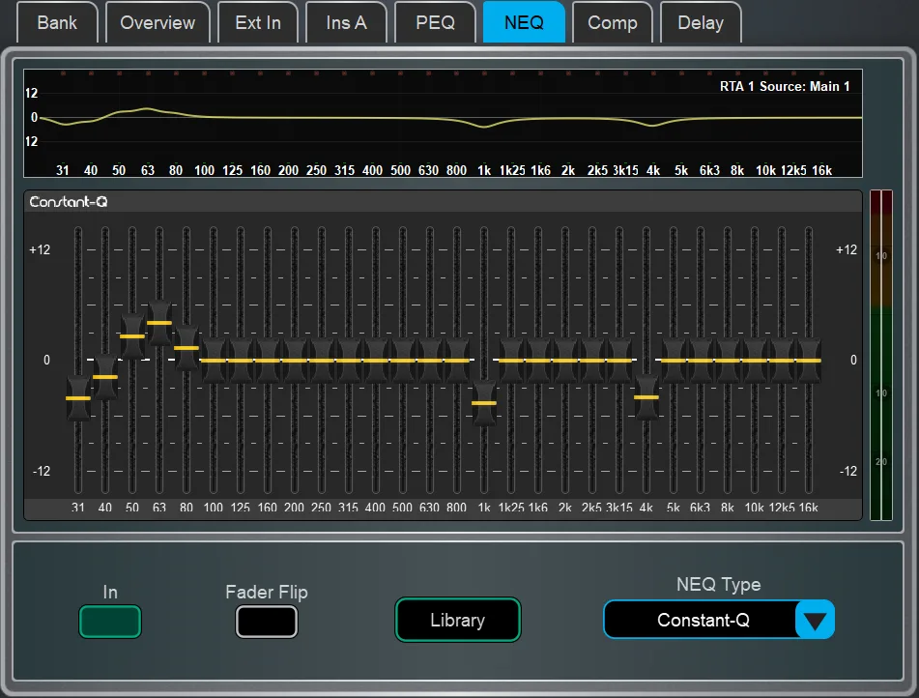Expand the NEQ Type dropdown arrow

tap(815, 620)
